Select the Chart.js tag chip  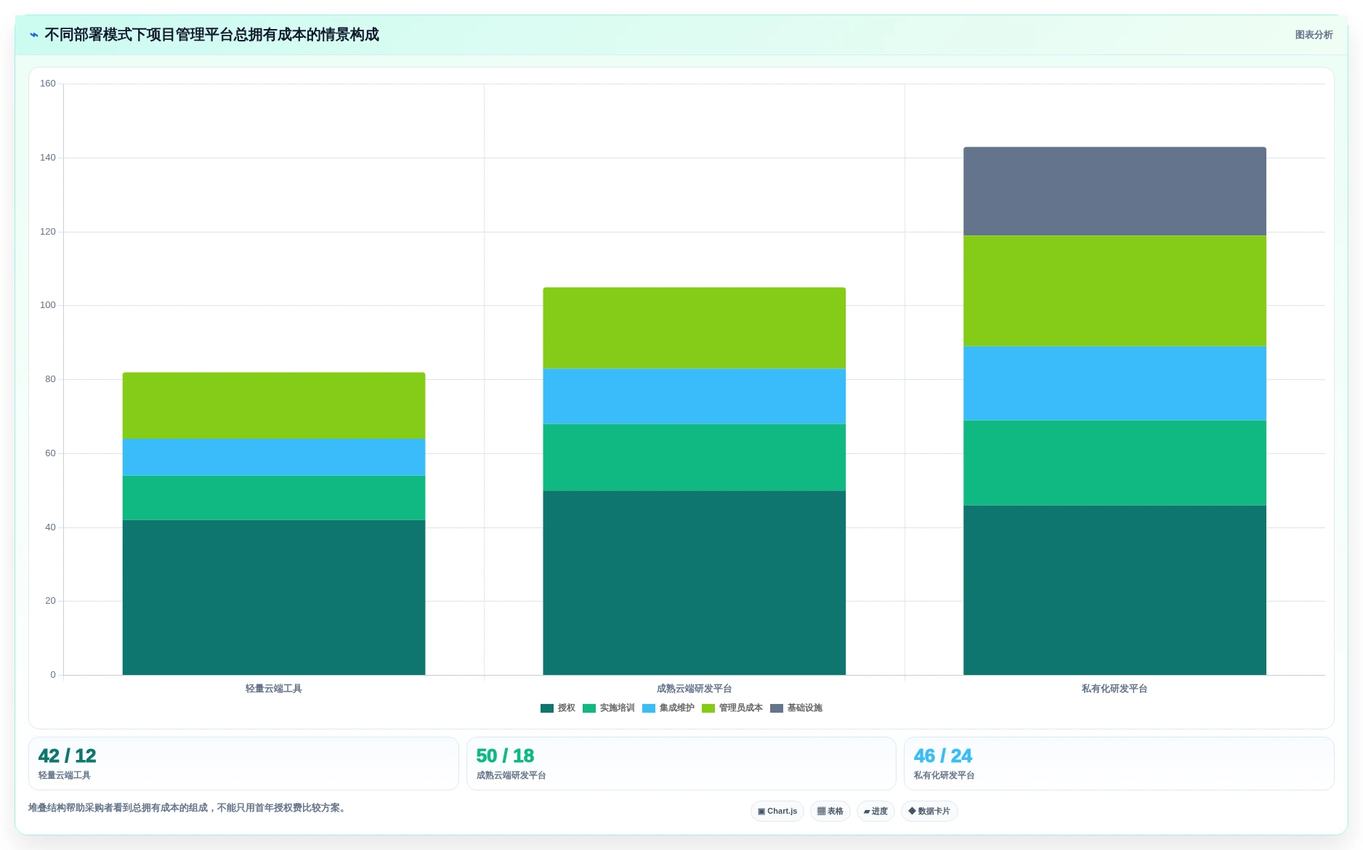(777, 811)
